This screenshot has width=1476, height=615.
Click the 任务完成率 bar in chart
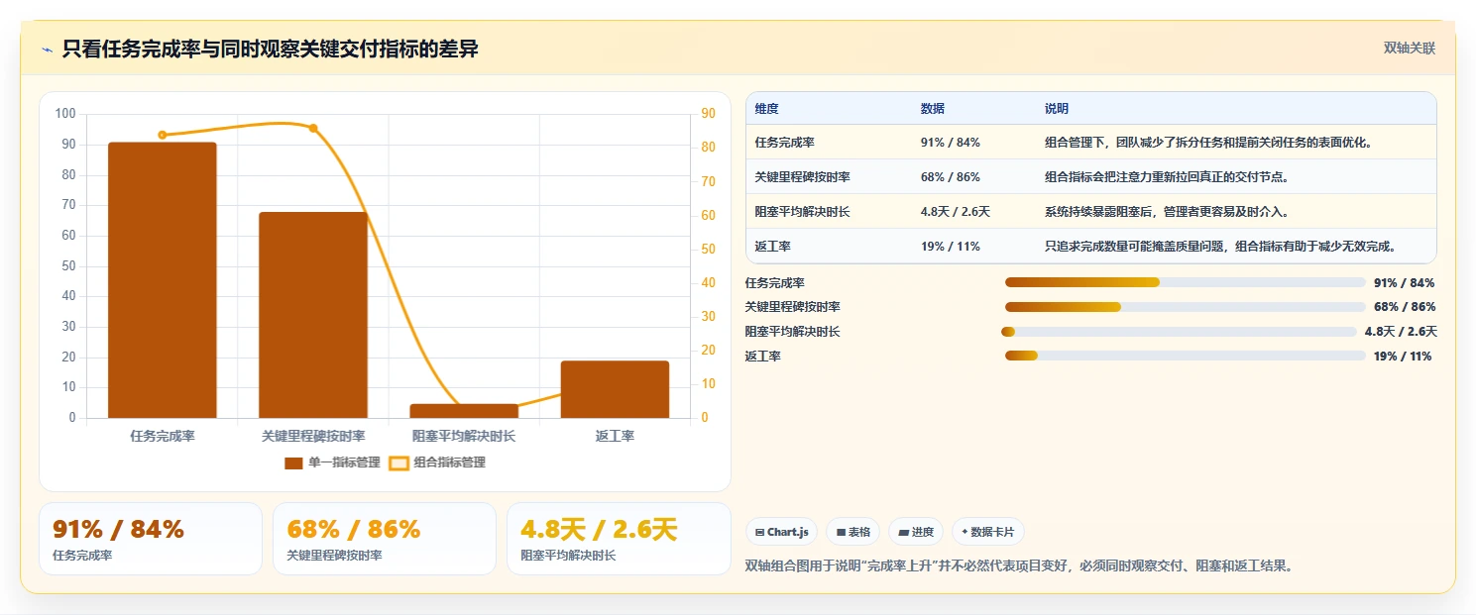163,280
